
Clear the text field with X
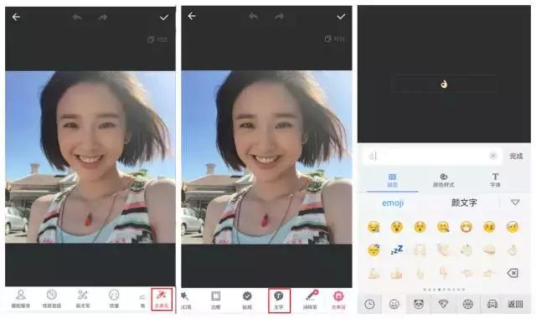tap(492, 157)
